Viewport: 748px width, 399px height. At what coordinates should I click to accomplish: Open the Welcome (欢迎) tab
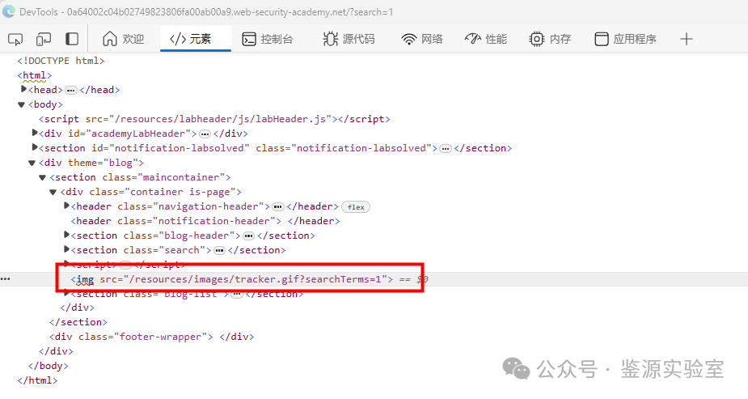123,39
